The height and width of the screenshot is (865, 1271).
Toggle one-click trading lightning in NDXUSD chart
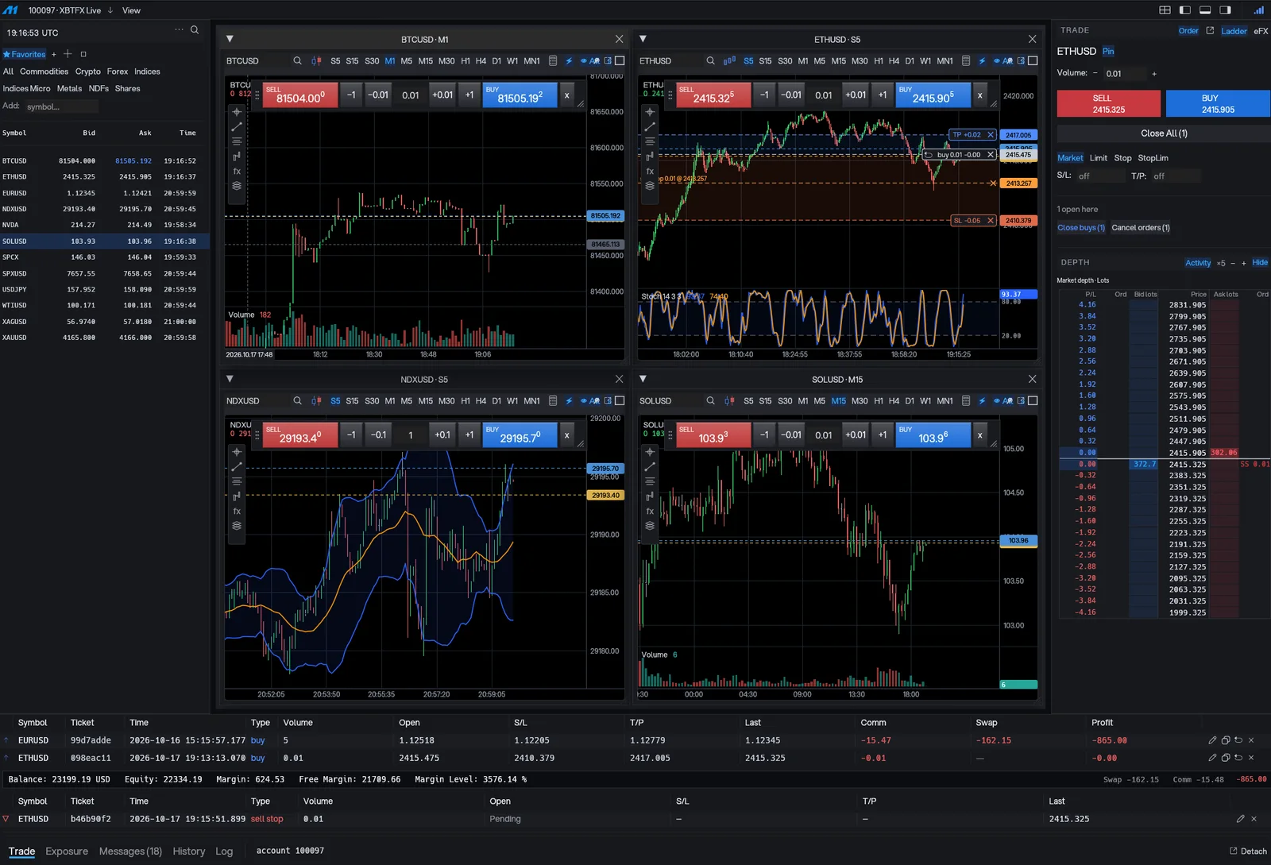(x=569, y=401)
